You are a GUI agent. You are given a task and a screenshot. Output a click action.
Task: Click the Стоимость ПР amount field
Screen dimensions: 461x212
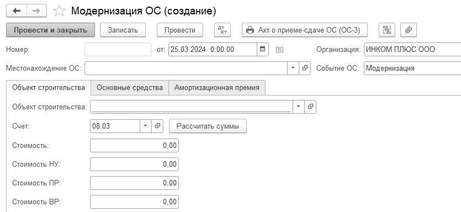134,183
